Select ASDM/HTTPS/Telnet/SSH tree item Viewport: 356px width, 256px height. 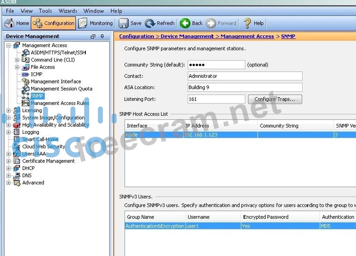tap(58, 53)
